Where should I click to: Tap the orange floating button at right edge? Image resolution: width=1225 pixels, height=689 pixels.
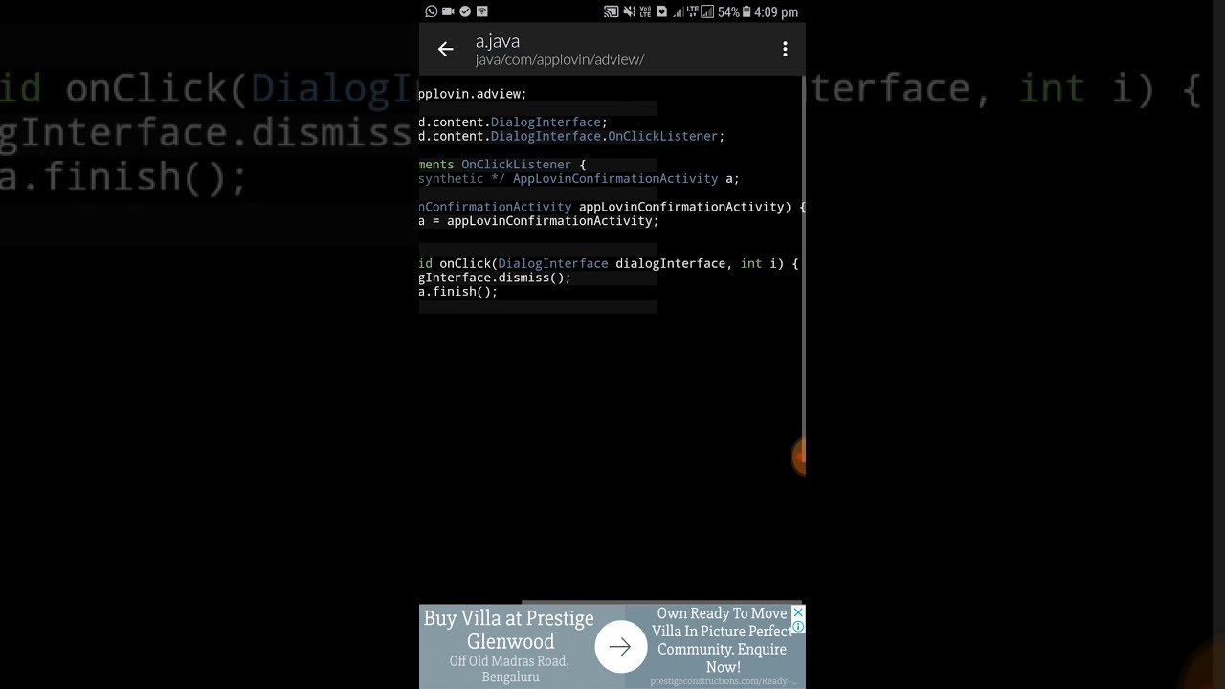coord(800,456)
